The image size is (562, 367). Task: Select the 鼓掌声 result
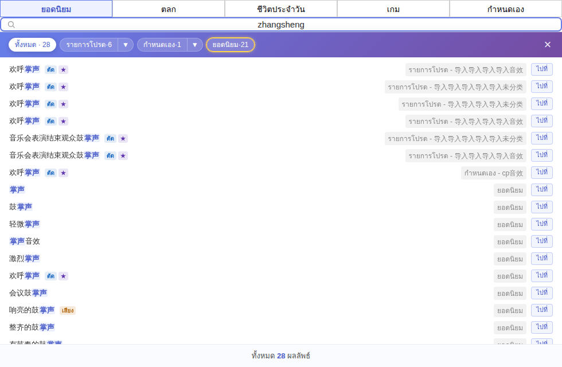(21, 207)
